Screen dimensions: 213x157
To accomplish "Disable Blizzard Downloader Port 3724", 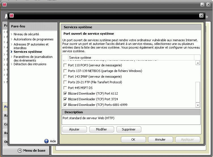I will pos(65,99).
